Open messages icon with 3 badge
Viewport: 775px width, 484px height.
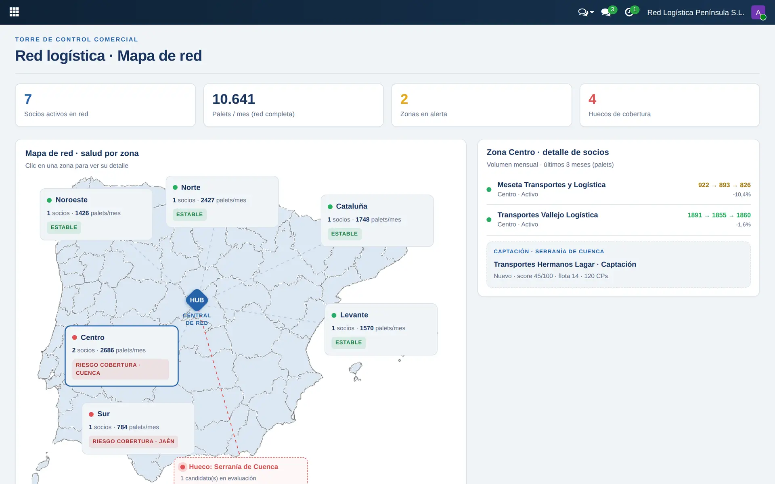tap(608, 12)
